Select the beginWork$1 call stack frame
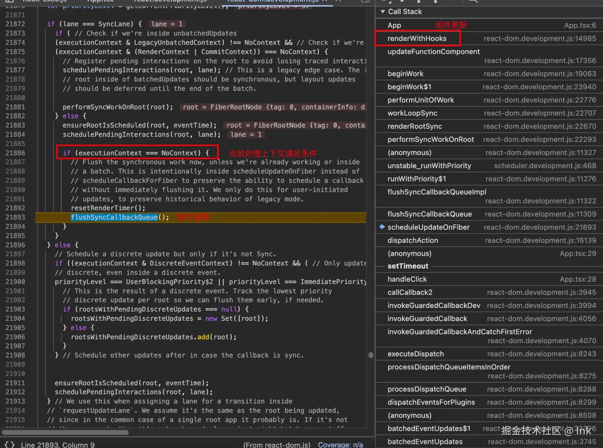This screenshot has height=448, width=603. 489,87
